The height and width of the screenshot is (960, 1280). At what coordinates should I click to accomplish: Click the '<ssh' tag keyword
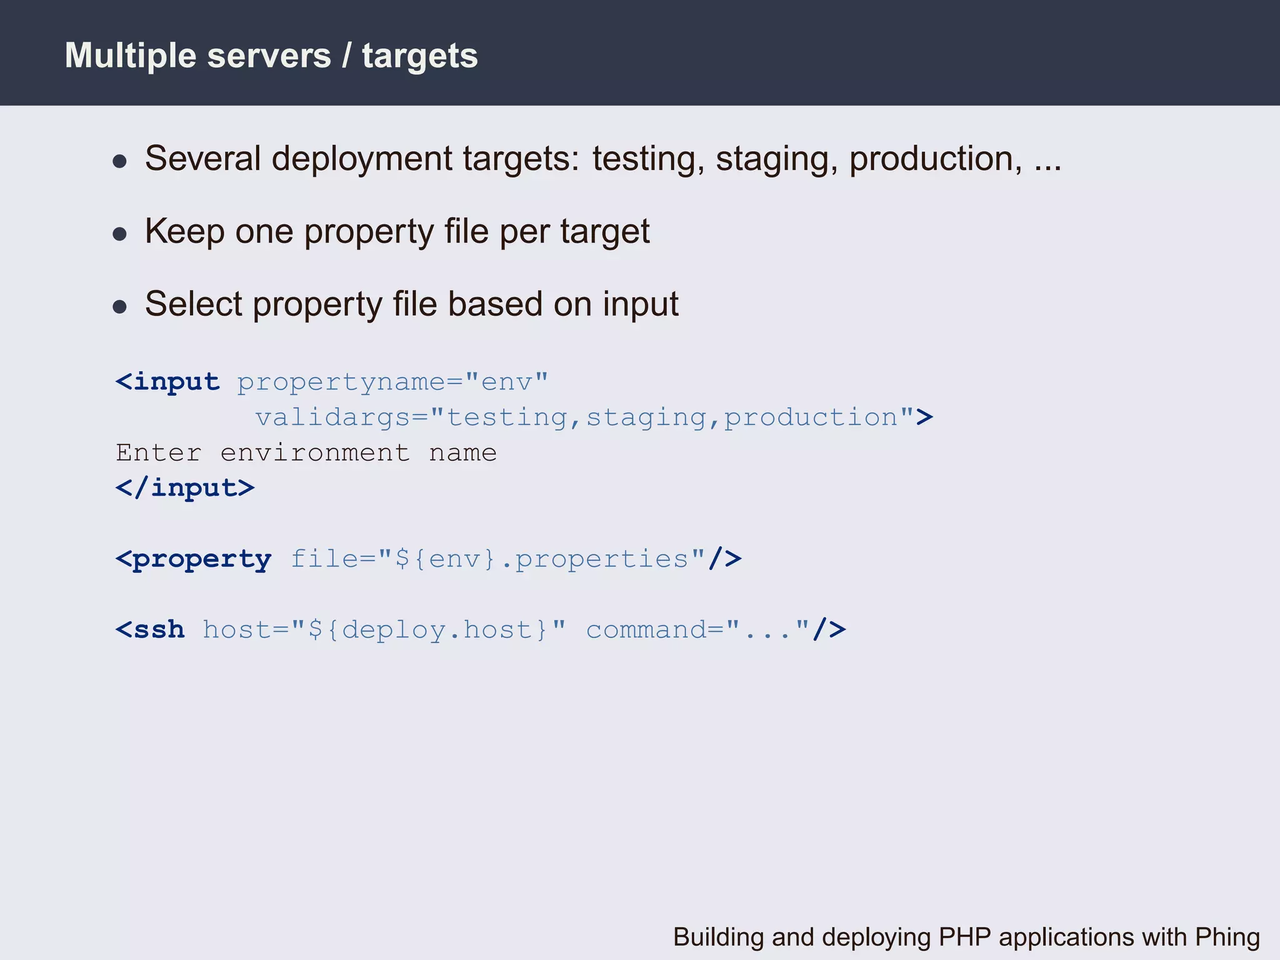(x=151, y=629)
